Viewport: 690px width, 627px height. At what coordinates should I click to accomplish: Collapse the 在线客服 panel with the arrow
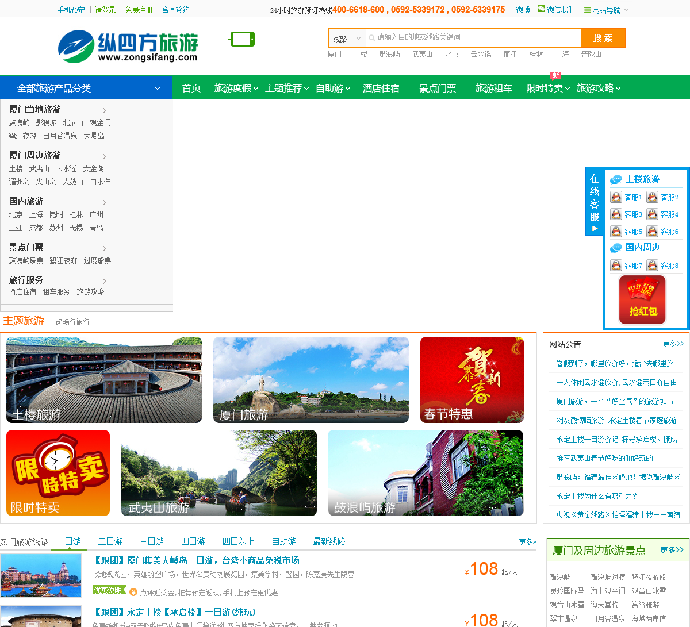tap(595, 228)
